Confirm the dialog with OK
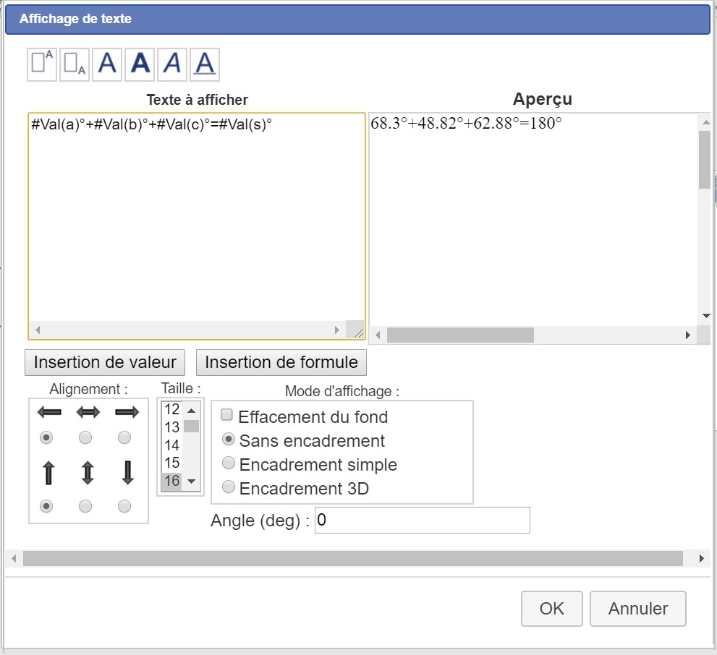The height and width of the screenshot is (655, 717). tap(551, 609)
